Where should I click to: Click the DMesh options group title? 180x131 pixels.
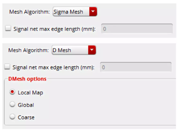(27, 79)
